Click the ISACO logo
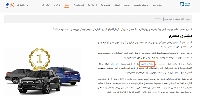 click(x=185, y=5)
